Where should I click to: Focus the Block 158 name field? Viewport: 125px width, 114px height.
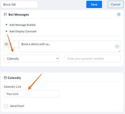click(x=19, y=4)
